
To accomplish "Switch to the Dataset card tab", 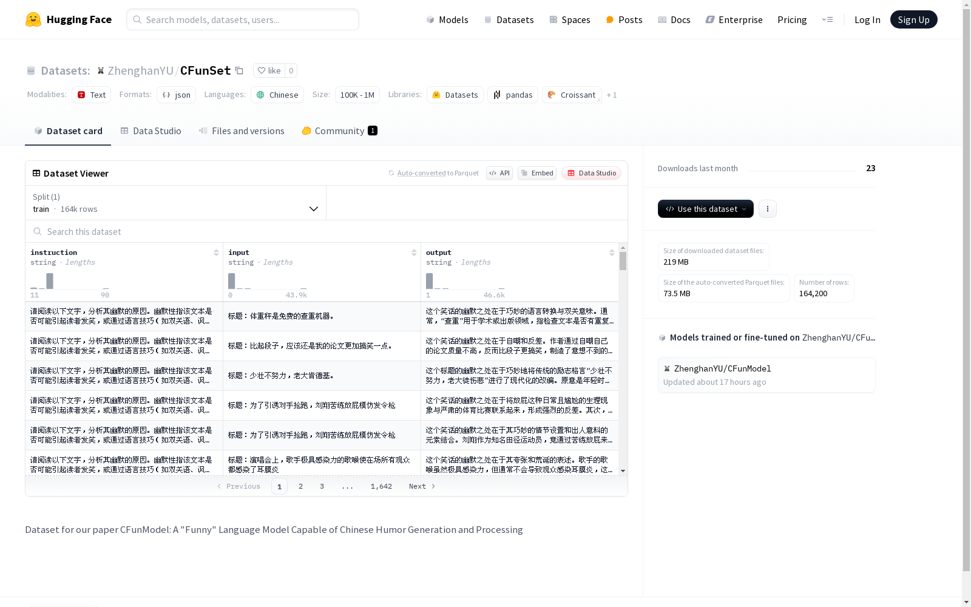I will click(x=68, y=131).
